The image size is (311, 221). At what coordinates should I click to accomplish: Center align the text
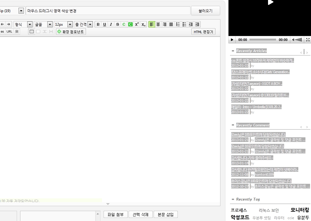158,24
